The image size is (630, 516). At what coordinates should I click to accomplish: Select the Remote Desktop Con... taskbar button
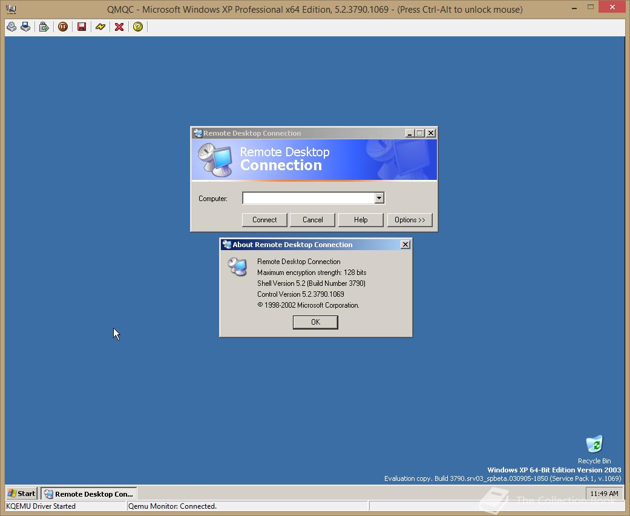tap(89, 494)
